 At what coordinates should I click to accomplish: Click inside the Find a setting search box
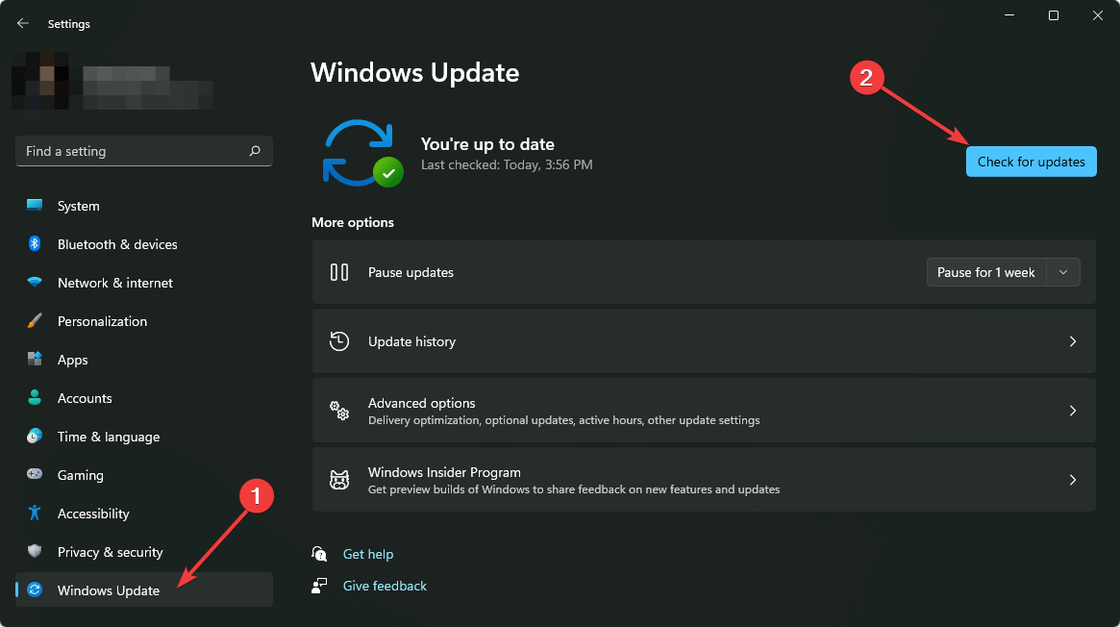(x=135, y=151)
